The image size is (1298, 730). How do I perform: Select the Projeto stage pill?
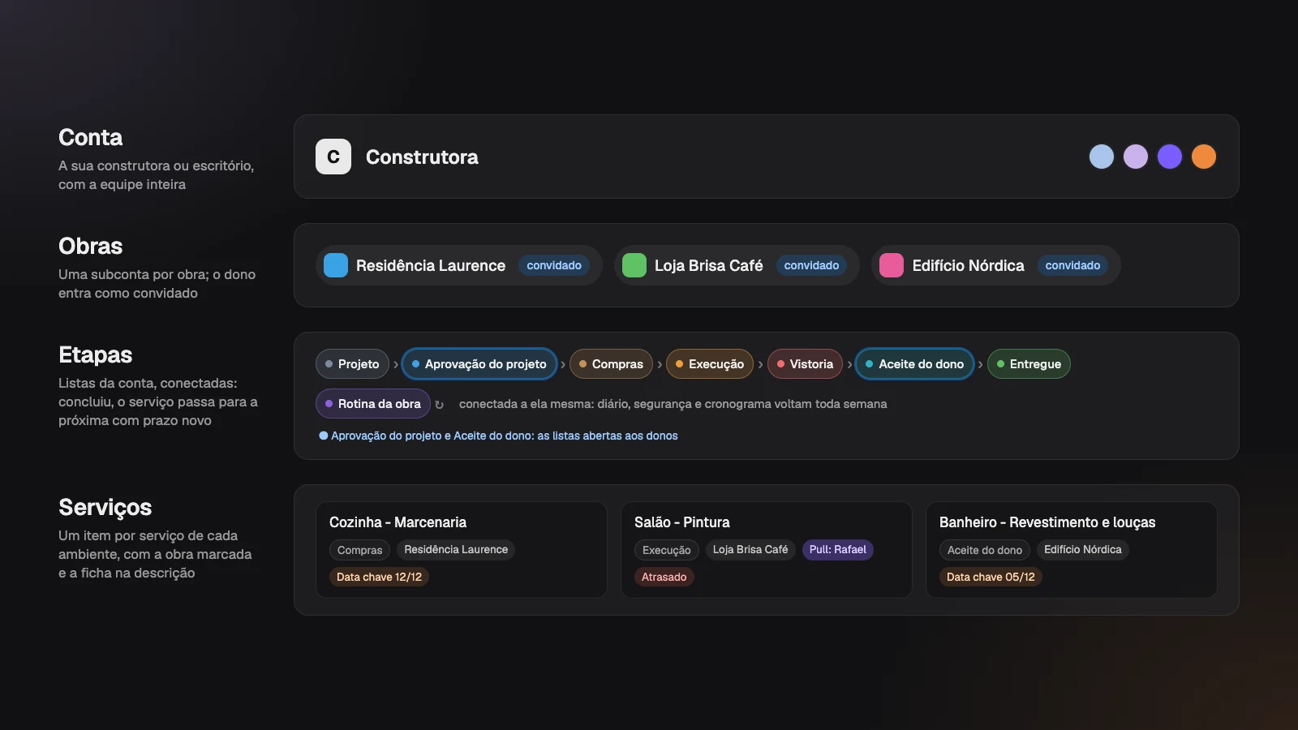pos(352,364)
